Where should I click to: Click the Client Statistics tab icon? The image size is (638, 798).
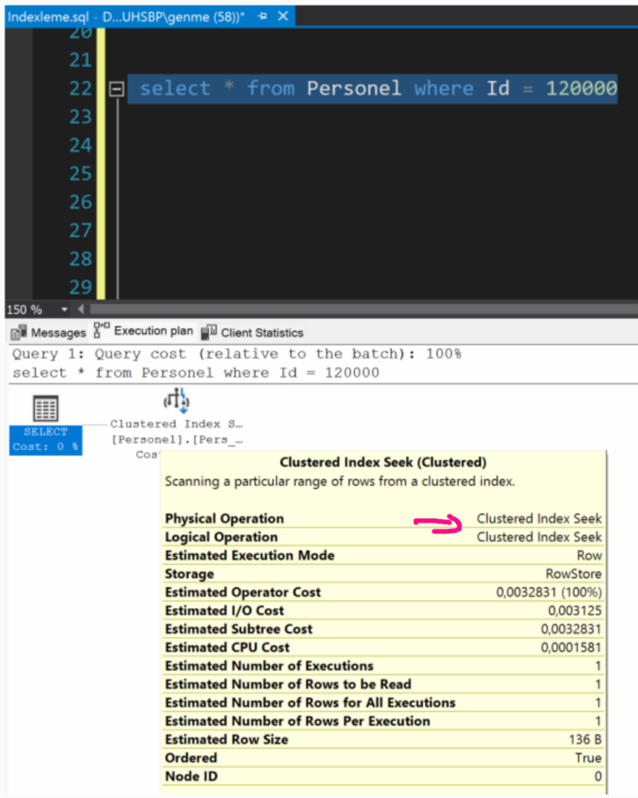208,333
